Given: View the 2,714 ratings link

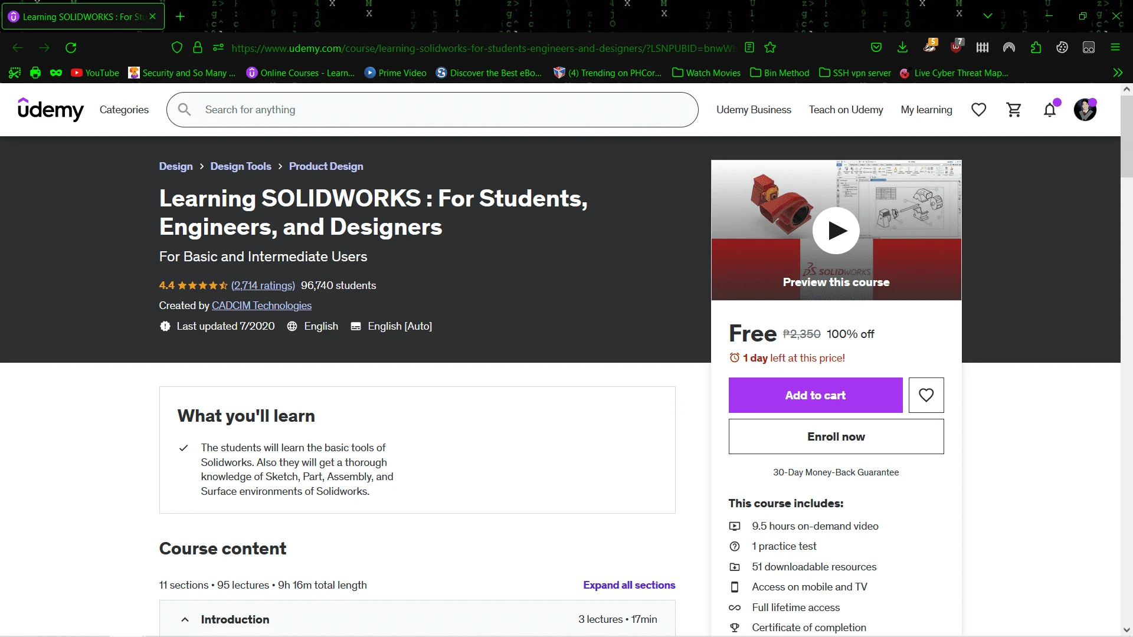Looking at the screenshot, I should [x=263, y=285].
